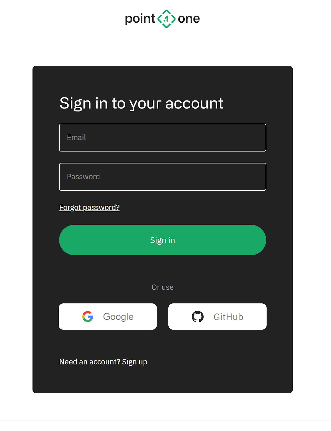Focus the Email input field

pos(163,138)
